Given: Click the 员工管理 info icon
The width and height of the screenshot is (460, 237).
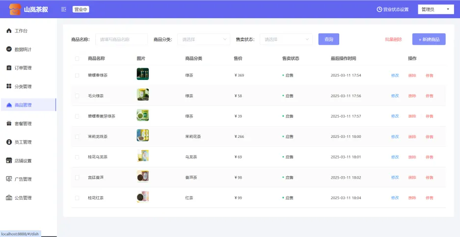Looking at the screenshot, I should coord(9,142).
